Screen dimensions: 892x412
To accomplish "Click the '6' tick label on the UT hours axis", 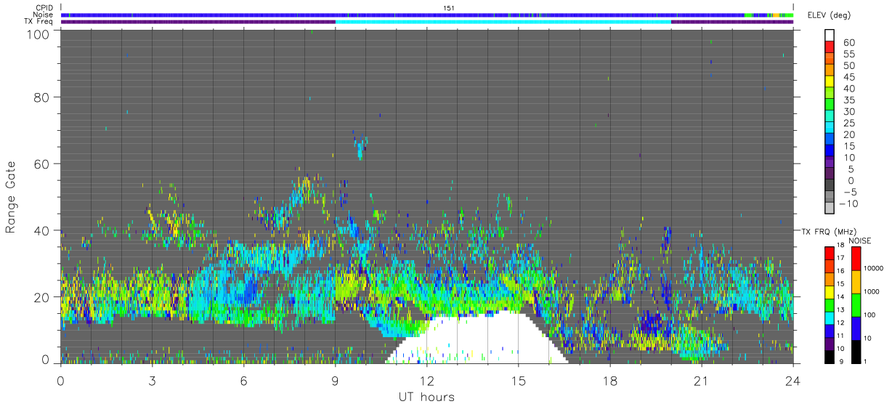I will [243, 381].
